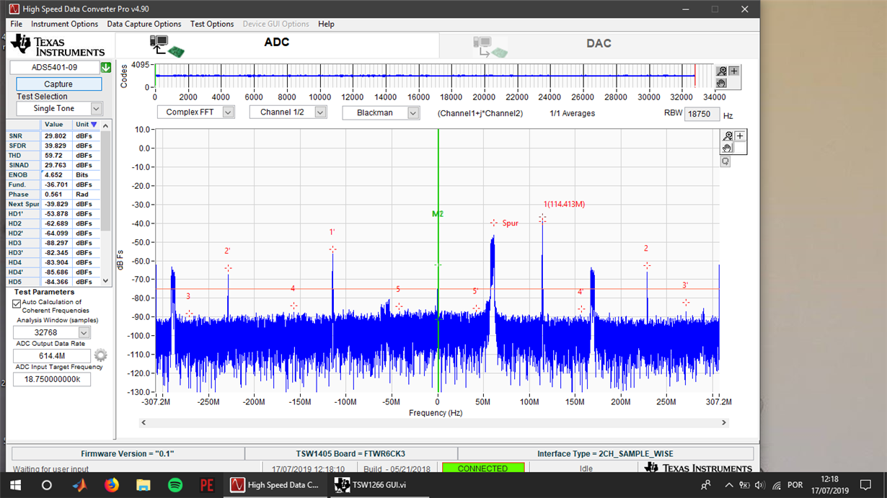The width and height of the screenshot is (887, 498).
Task: Open File Explorer from the taskbar
Action: [x=143, y=485]
